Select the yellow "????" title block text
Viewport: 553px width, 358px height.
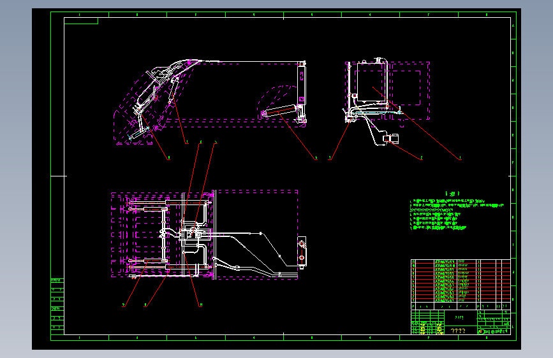458,331
